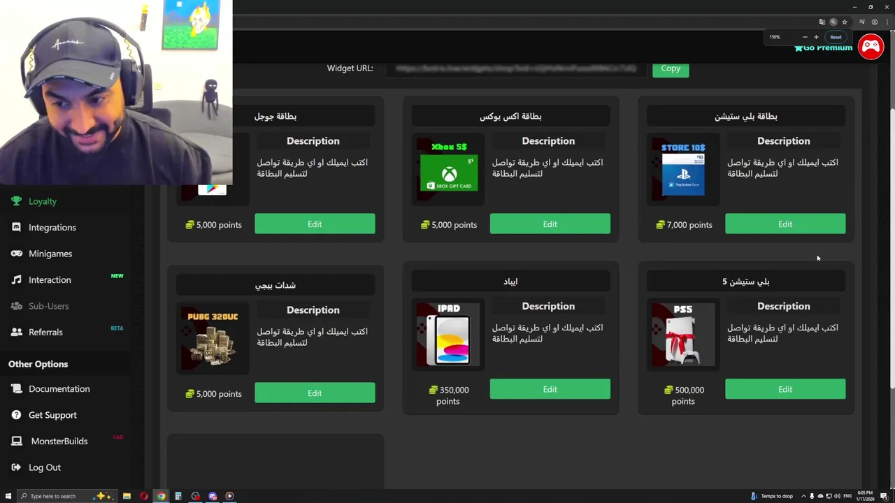Decrease zoom with the minus button
This screenshot has height=503, width=895.
coord(805,37)
